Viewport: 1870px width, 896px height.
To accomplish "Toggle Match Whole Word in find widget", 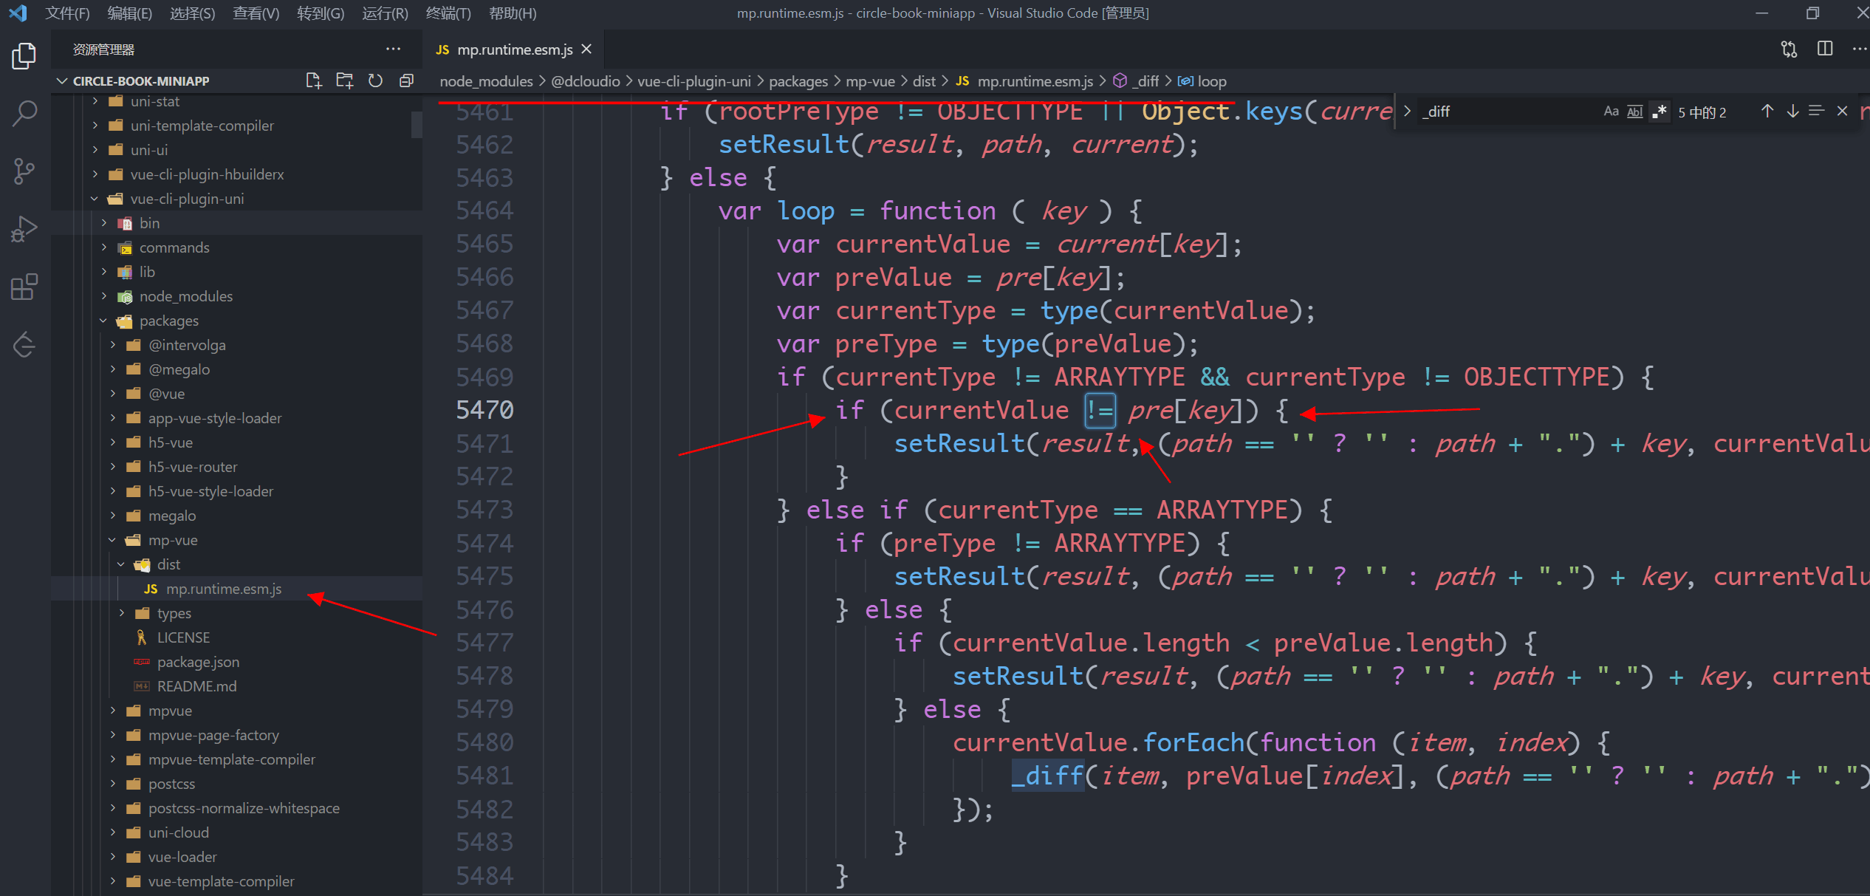I will point(1635,112).
